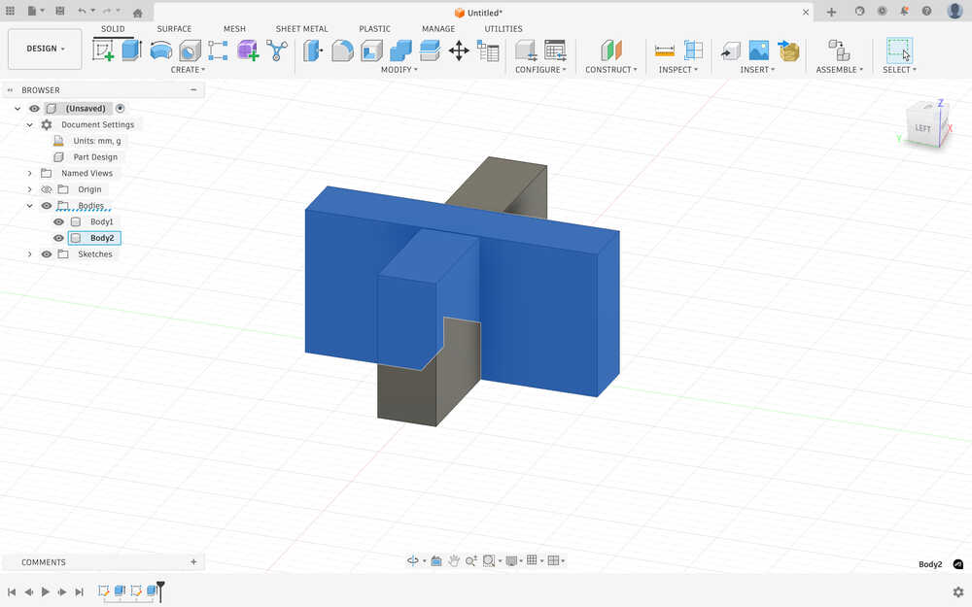This screenshot has height=607, width=972.
Task: Open the CONFIGURE dropdown menu
Action: point(540,69)
